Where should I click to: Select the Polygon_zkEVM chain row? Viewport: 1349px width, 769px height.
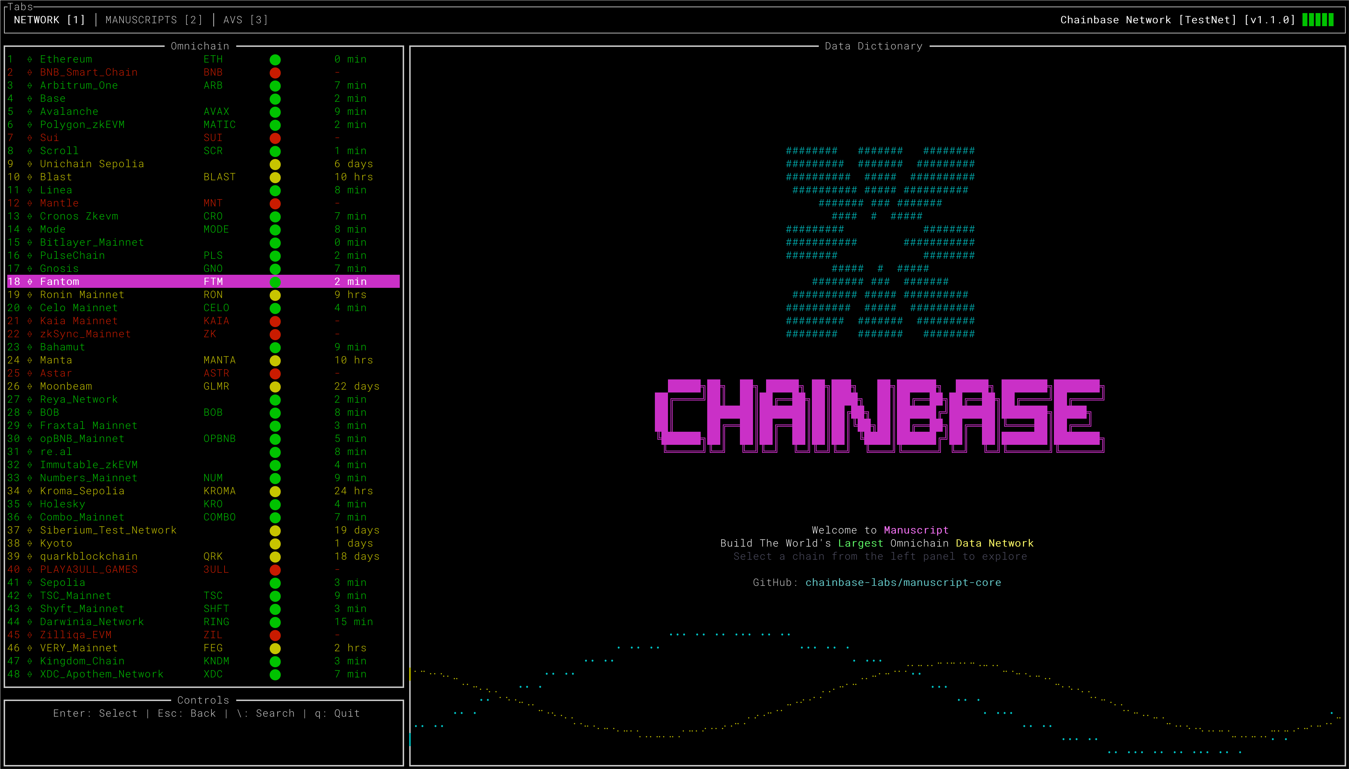(203, 125)
